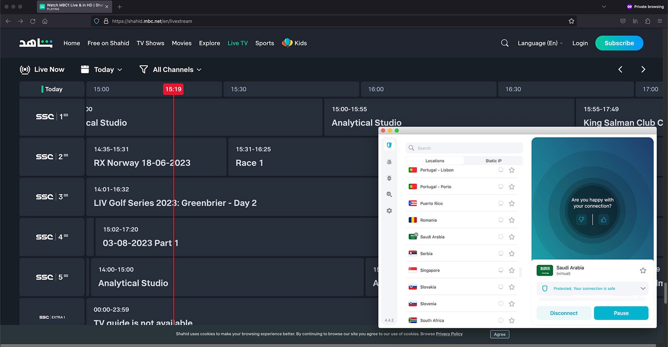Favorite Saudi Arabia in locations list
Viewport: 668px width, 347px height.
[x=511, y=237]
